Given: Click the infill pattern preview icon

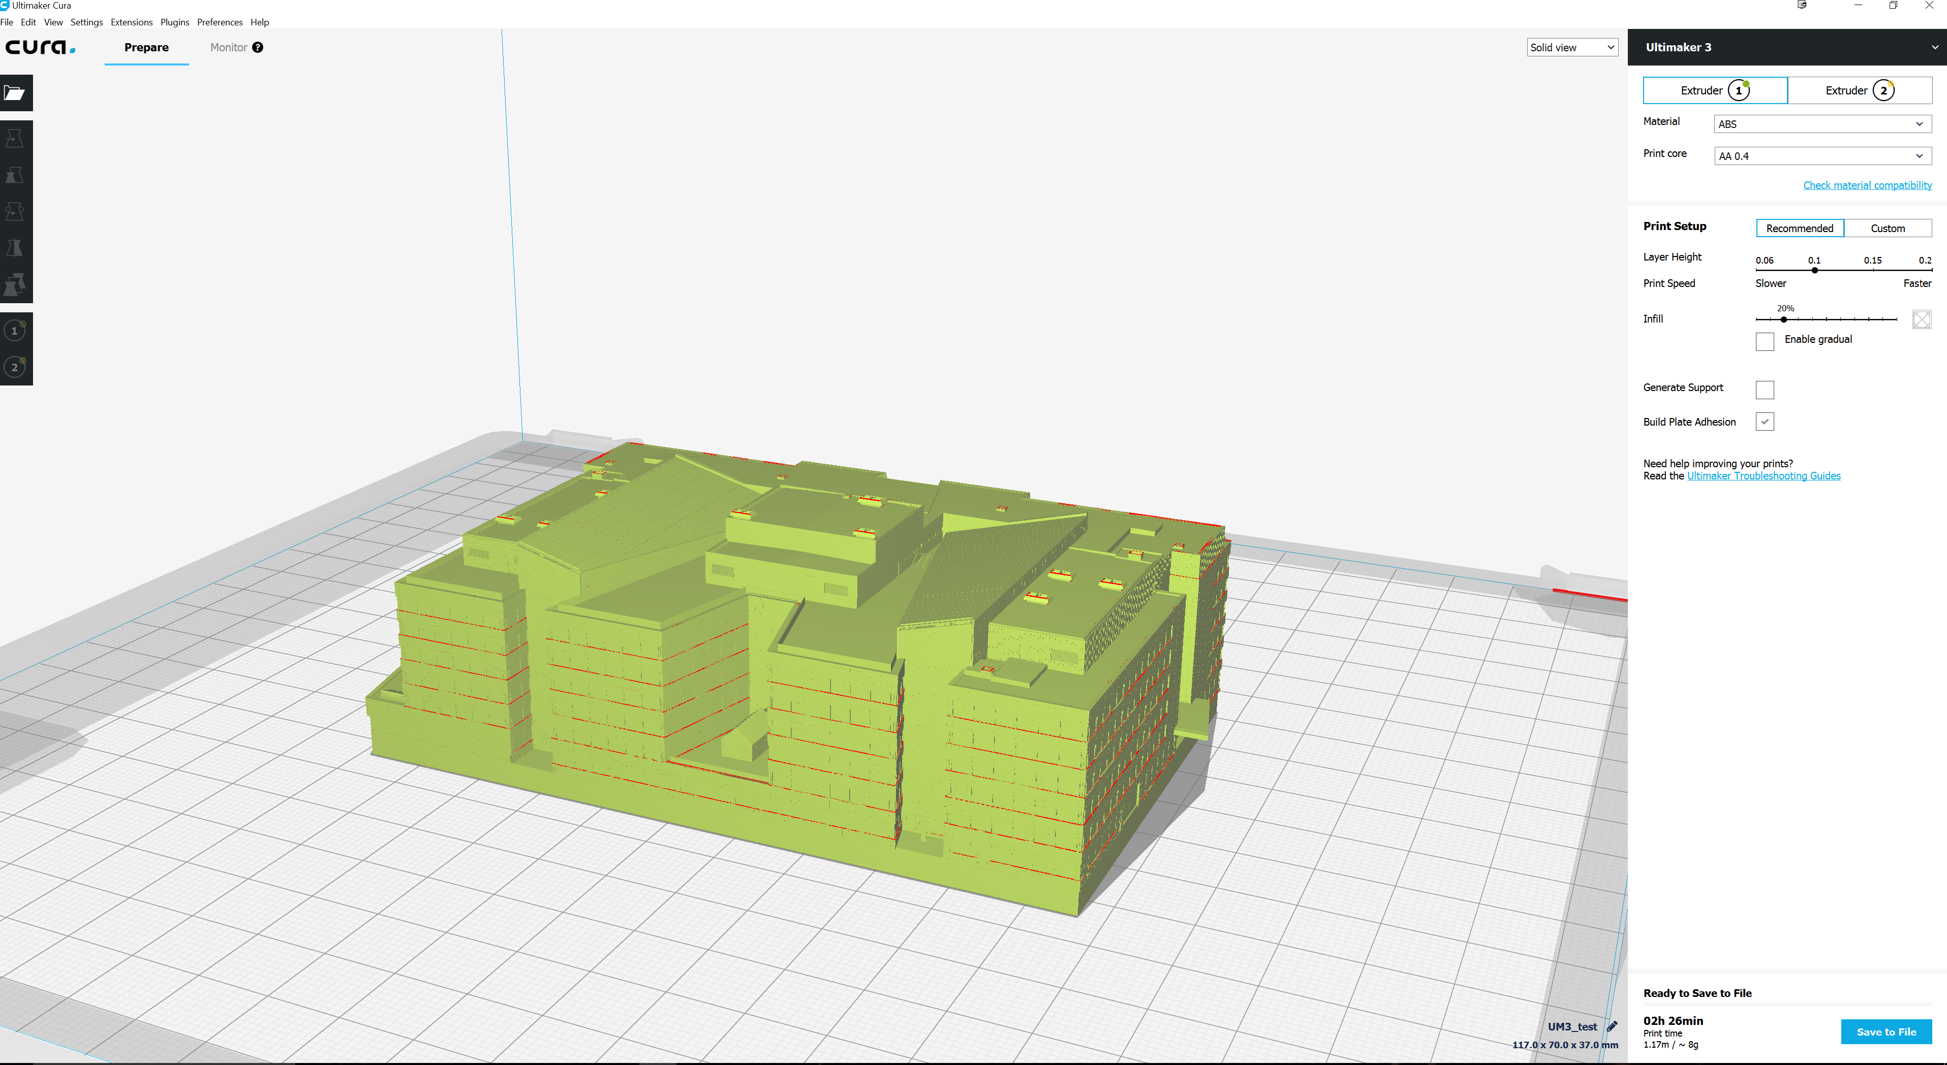Looking at the screenshot, I should coord(1922,319).
